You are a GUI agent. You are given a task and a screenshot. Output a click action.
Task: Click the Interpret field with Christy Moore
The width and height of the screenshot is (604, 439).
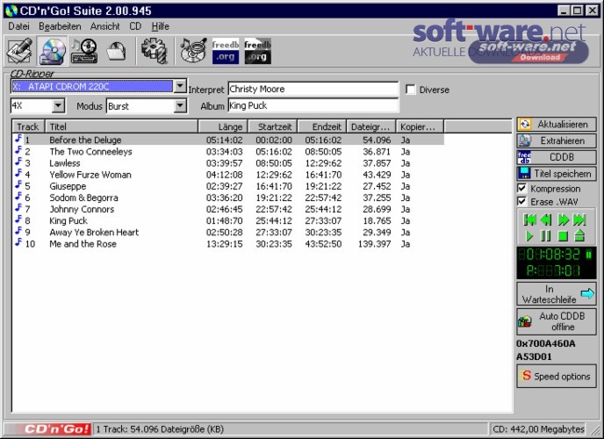click(x=313, y=89)
